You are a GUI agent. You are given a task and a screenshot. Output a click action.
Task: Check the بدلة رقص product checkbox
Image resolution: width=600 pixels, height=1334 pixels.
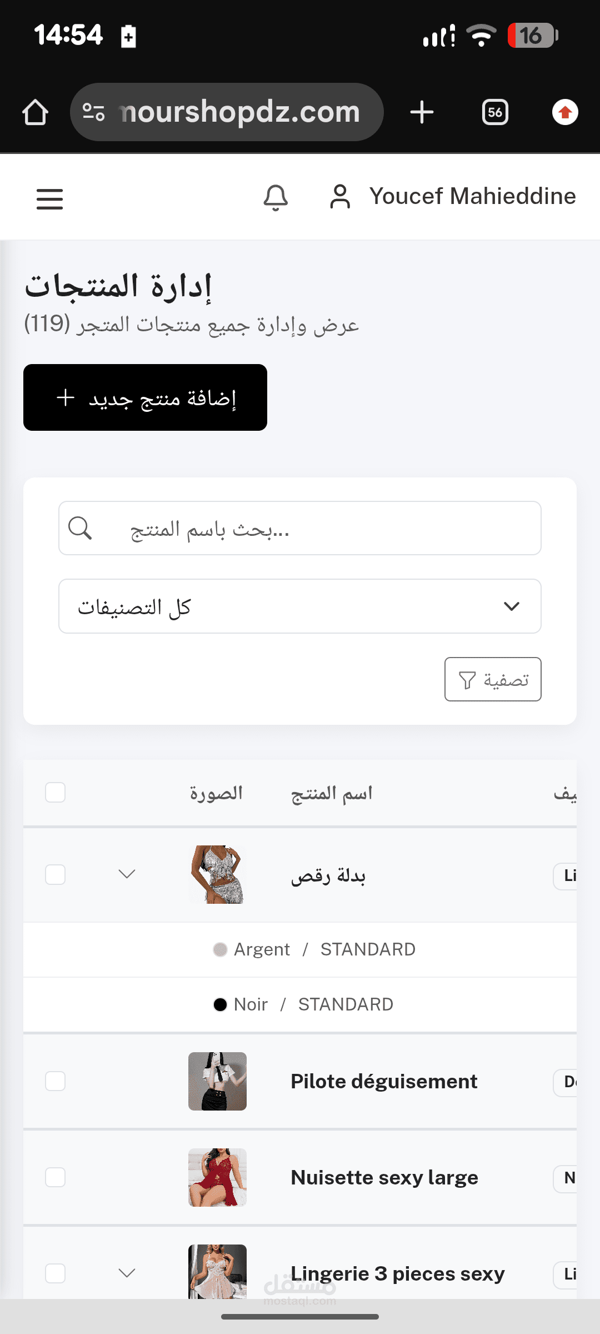tap(55, 874)
